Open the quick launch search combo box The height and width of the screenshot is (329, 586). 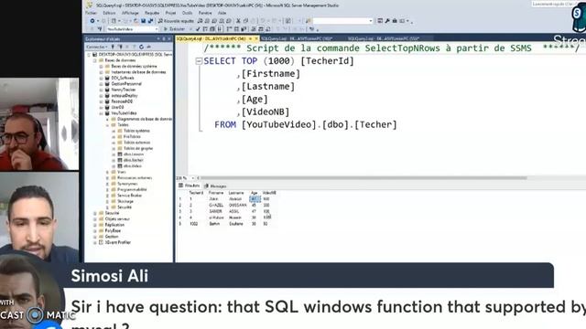(555, 4)
